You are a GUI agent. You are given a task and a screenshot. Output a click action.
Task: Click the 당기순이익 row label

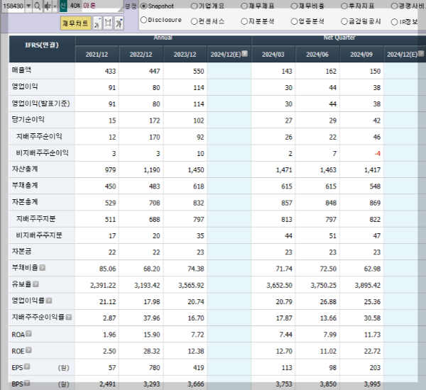pyautogui.click(x=28, y=119)
